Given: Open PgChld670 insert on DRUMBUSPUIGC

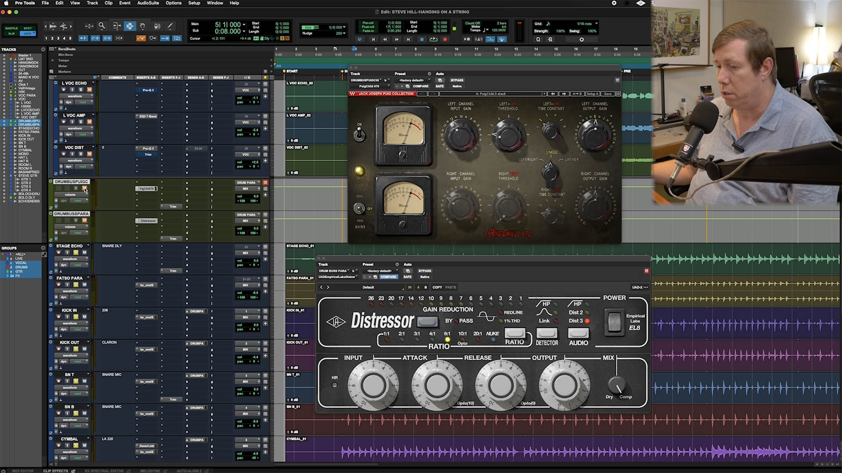Looking at the screenshot, I should point(146,189).
